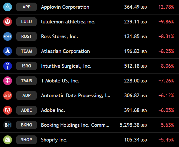This screenshot has height=147, width=179.
Task: Select the Adobe logo icon
Action: (x=8, y=110)
